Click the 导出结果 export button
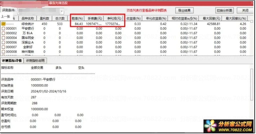Viewport: 256px width, 134px height. click(x=184, y=11)
